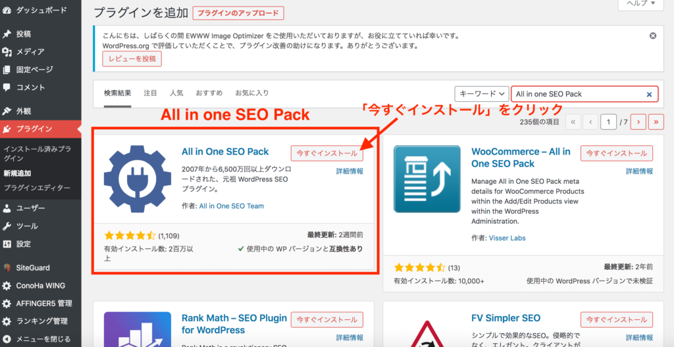Open author link Visser Labs
Image resolution: width=674 pixels, height=347 pixels.
507,238
